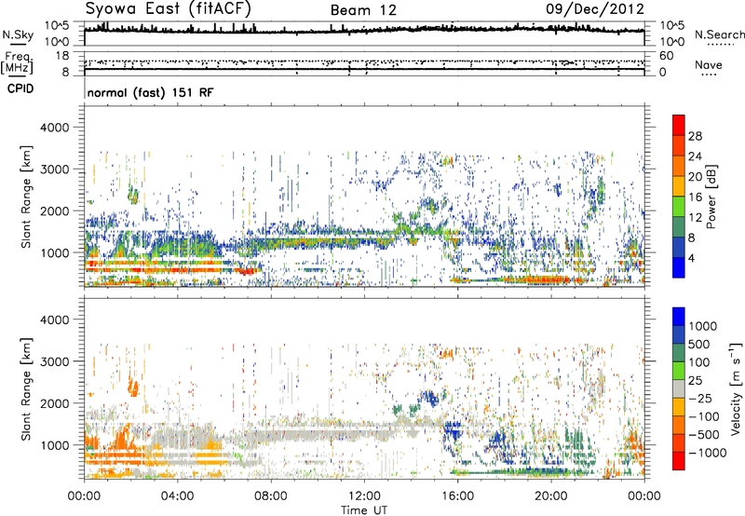The width and height of the screenshot is (745, 516).
Task: Click the '20:00' time tick label
Action: [x=551, y=496]
